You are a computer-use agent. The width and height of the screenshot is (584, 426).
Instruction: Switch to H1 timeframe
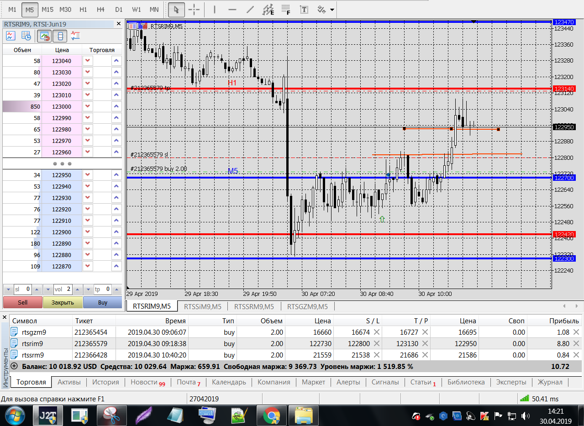click(83, 10)
